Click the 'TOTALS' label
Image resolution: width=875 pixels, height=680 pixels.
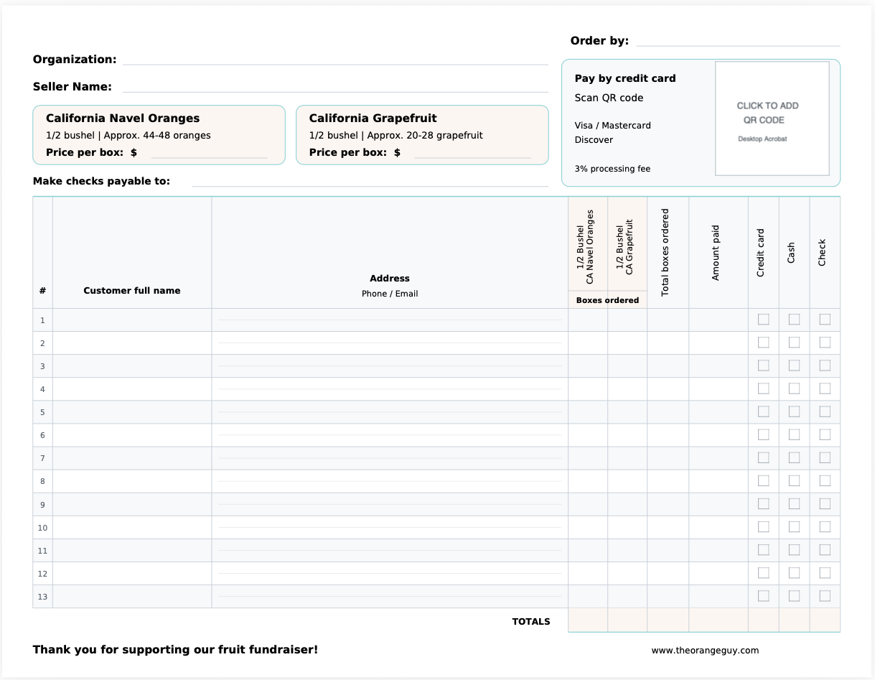pos(531,622)
